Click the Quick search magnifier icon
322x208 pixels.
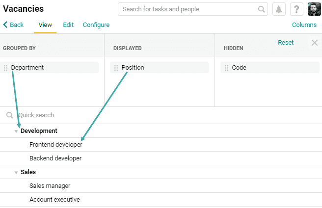10,115
